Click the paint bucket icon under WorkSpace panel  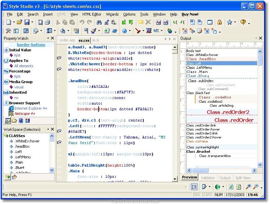tap(14, 177)
